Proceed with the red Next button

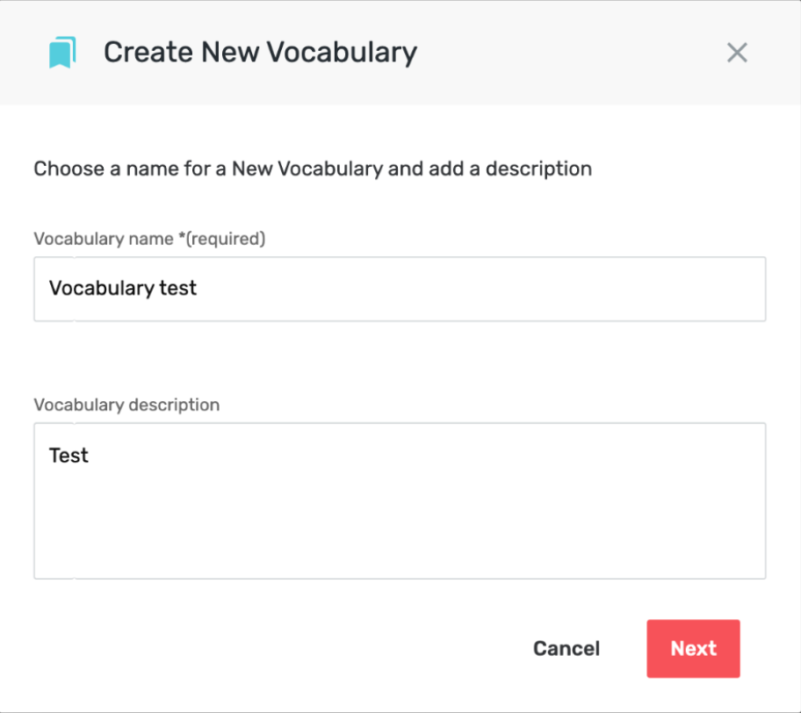[x=693, y=649]
